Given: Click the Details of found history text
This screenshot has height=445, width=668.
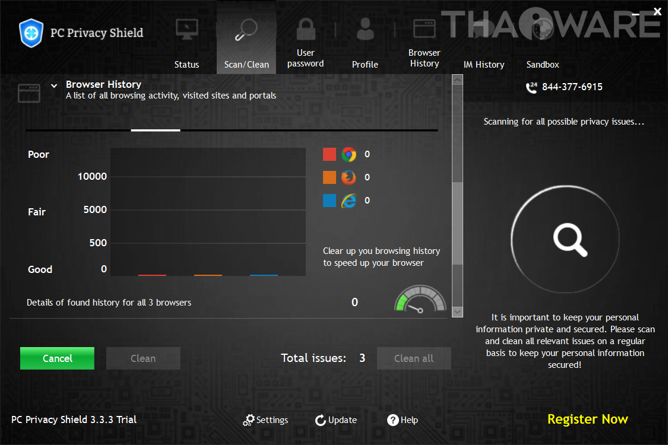Looking at the screenshot, I should pos(109,303).
